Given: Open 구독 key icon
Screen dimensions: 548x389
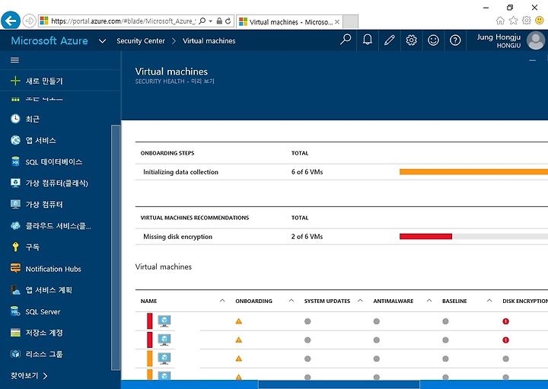Looking at the screenshot, I should click(15, 247).
